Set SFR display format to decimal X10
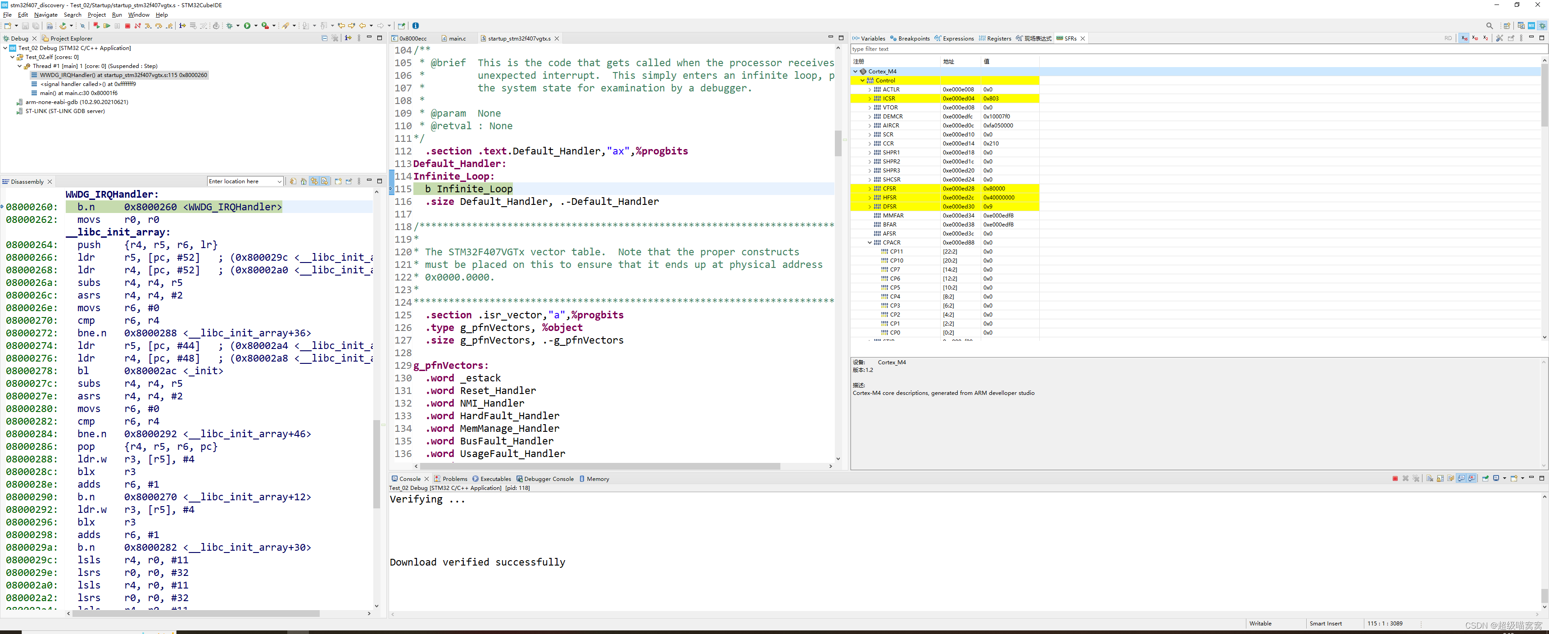Screen dimensions: 1549x634 [1475, 38]
